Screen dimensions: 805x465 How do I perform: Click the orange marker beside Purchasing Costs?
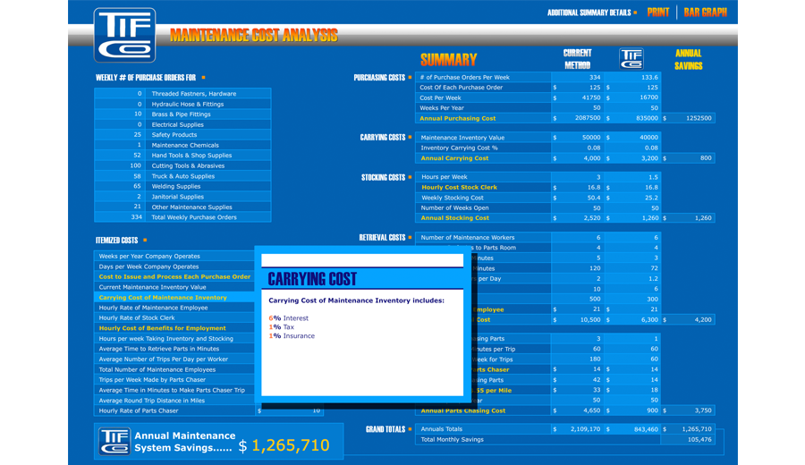pyautogui.click(x=411, y=78)
